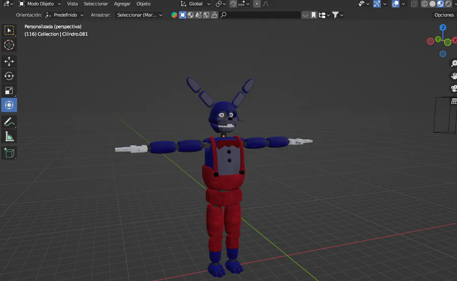Switch to rendered shading

click(x=448, y=4)
